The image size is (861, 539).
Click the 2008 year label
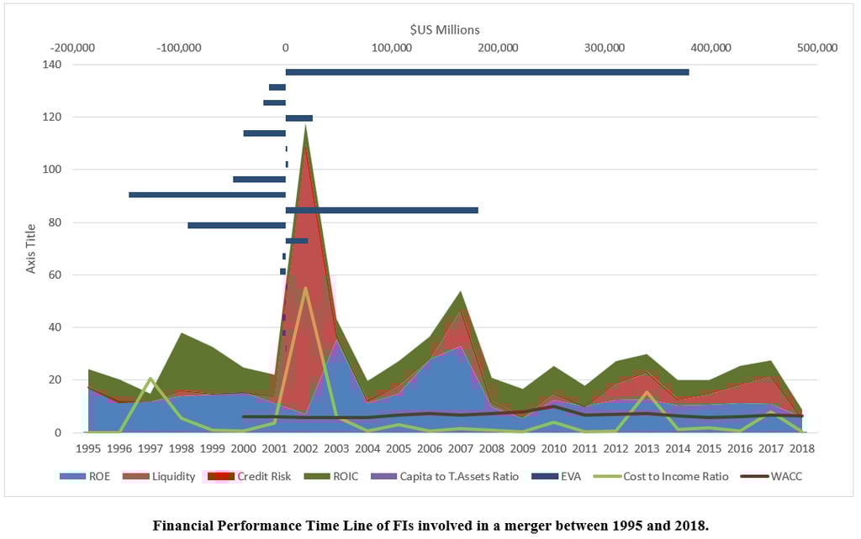491,448
